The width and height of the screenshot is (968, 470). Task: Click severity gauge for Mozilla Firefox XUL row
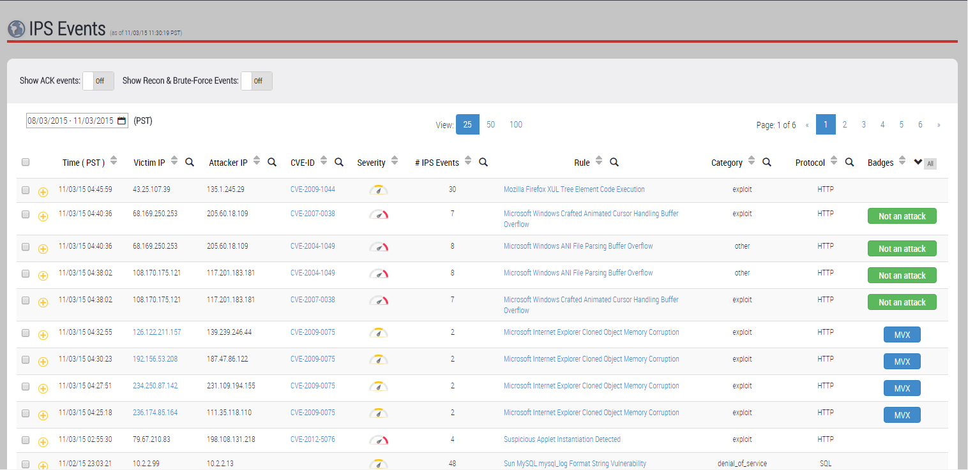(x=379, y=190)
